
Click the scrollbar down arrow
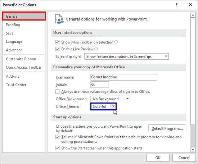[193, 150]
